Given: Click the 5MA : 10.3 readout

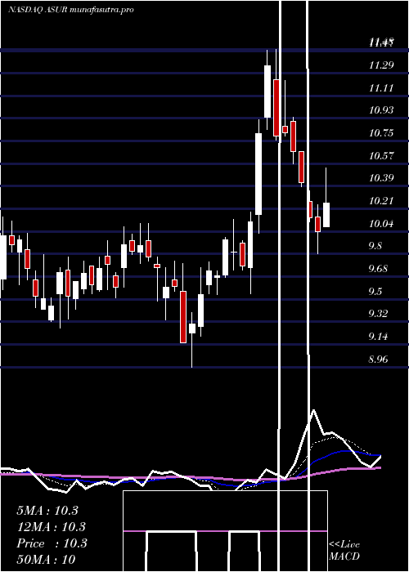Looking at the screenshot, I should (47, 511).
